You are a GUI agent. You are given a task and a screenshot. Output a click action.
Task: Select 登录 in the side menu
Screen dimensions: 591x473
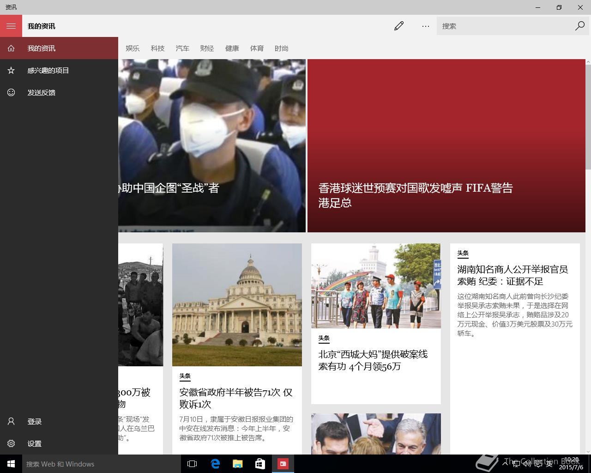click(59, 421)
